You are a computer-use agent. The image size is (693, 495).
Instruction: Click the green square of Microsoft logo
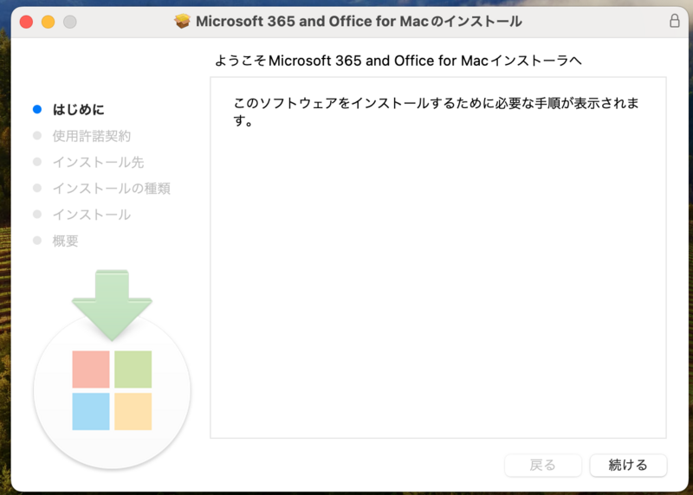click(133, 370)
